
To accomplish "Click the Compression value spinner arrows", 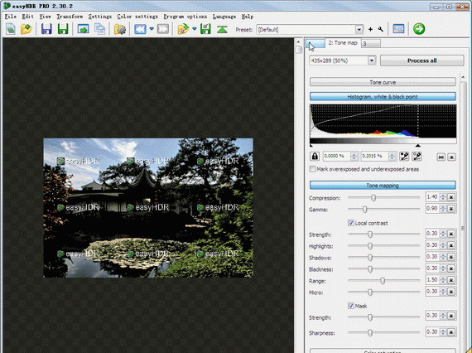I will (443, 197).
